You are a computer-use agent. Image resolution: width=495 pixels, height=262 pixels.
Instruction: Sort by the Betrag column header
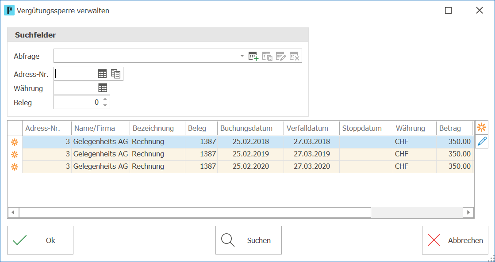[454, 128]
